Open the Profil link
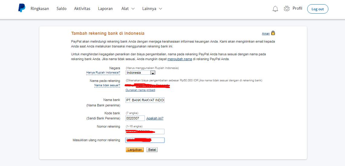The image size is (345, 166). (x=297, y=8)
